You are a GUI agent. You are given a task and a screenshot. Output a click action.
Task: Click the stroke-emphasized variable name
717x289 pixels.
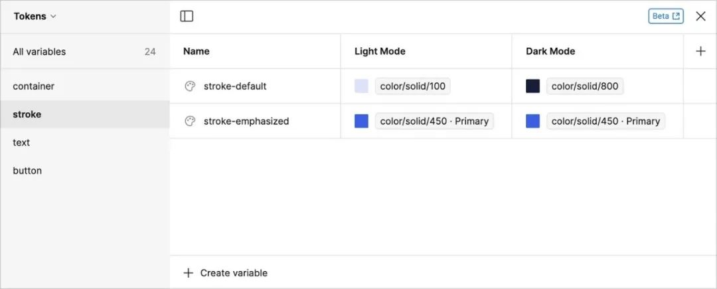click(x=246, y=121)
